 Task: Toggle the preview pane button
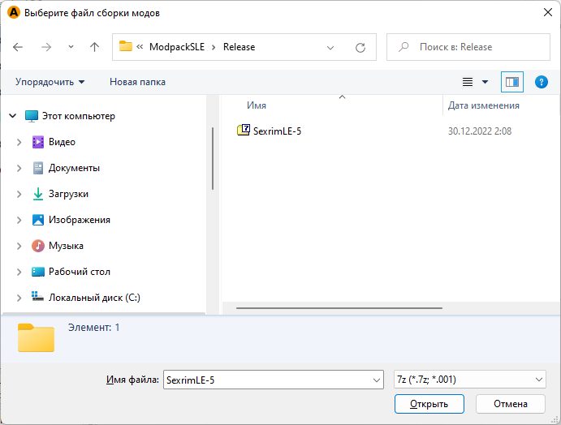(512, 82)
